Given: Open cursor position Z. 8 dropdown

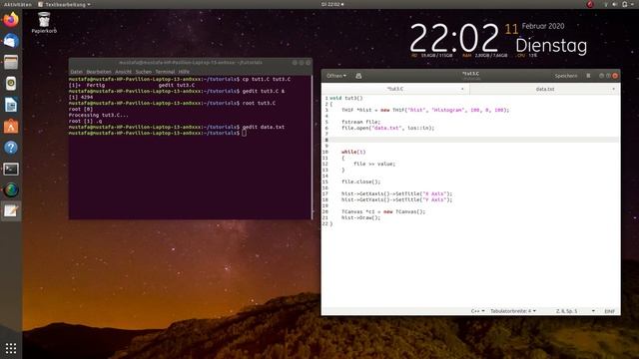Looking at the screenshot, I should (x=575, y=311).
